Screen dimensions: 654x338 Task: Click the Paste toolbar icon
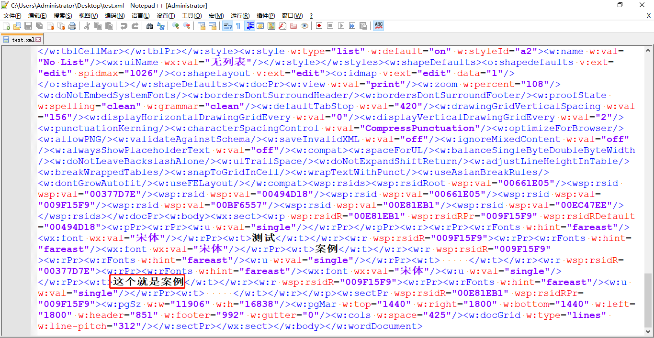click(x=109, y=26)
